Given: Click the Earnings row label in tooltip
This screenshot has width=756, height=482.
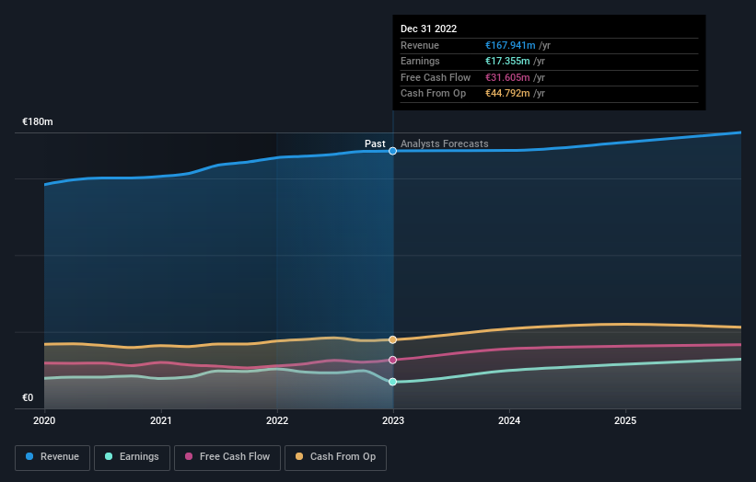Looking at the screenshot, I should point(420,61).
